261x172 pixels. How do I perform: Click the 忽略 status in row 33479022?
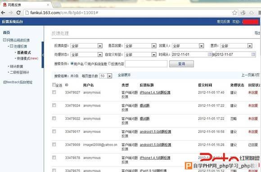(x=234, y=119)
